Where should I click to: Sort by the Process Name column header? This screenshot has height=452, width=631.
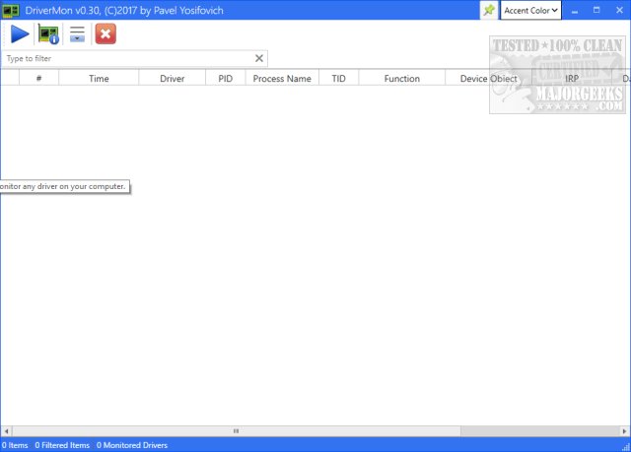click(x=282, y=78)
